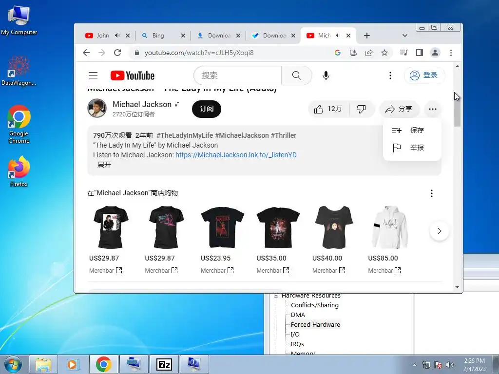Click the page scrollbar up arrow
The image size is (499, 374).
(457, 66)
